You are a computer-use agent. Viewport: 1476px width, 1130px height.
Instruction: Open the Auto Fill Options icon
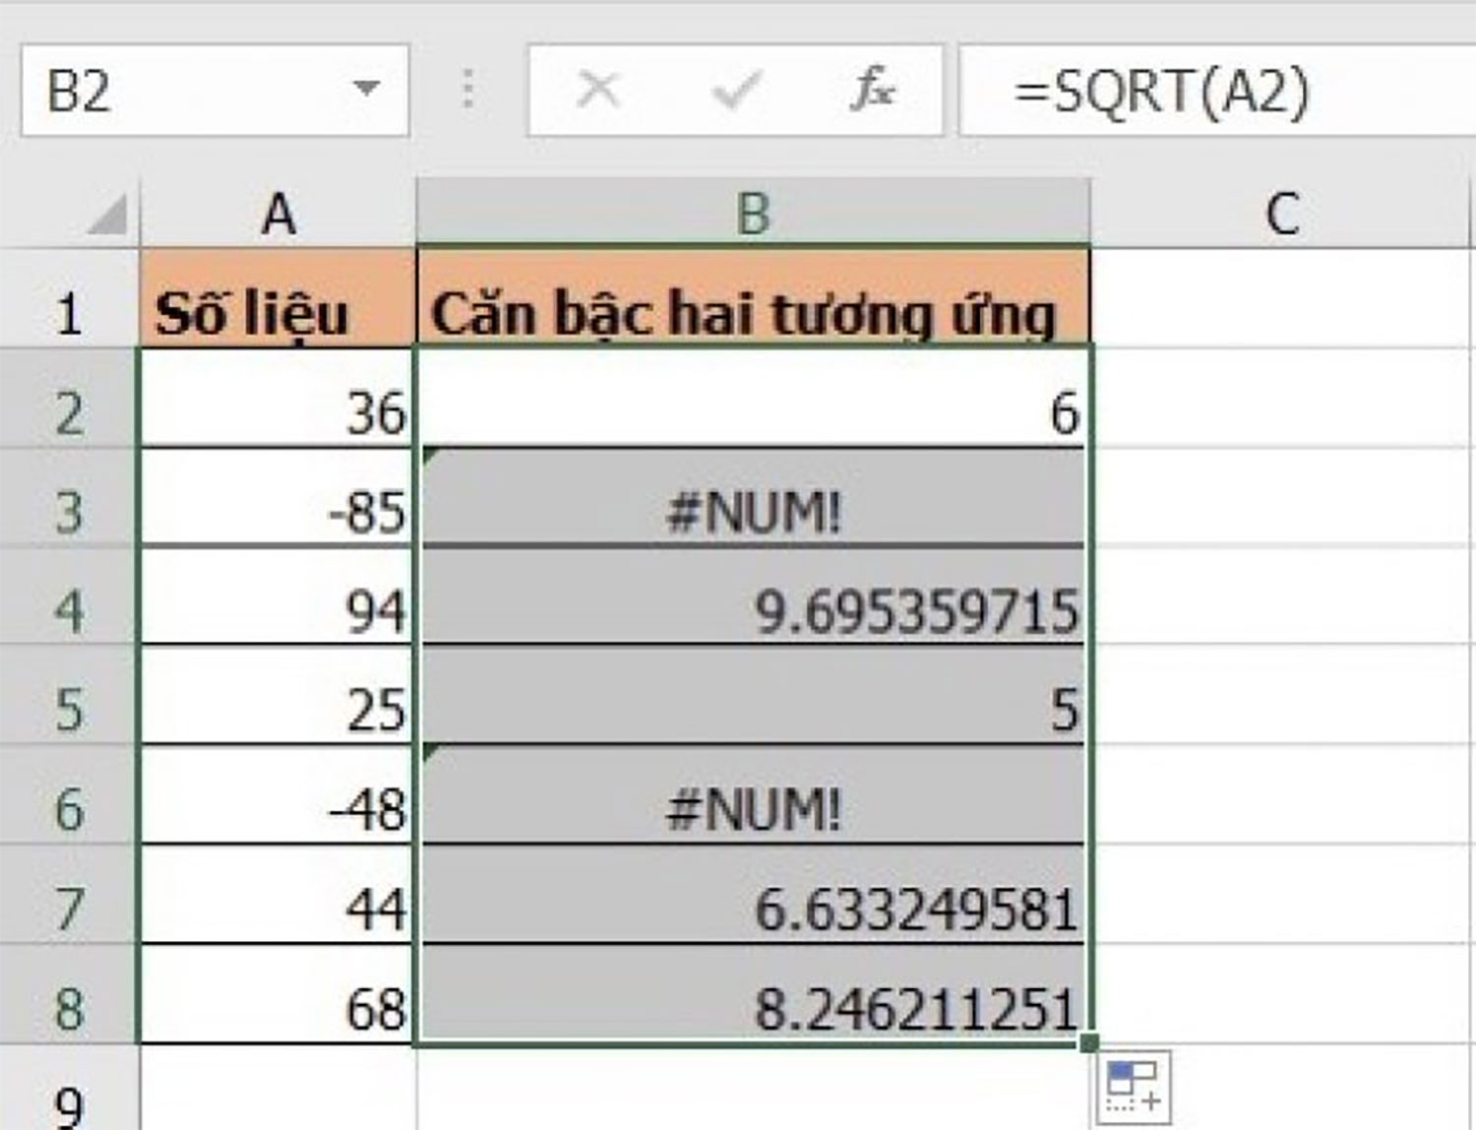[x=1133, y=1087]
